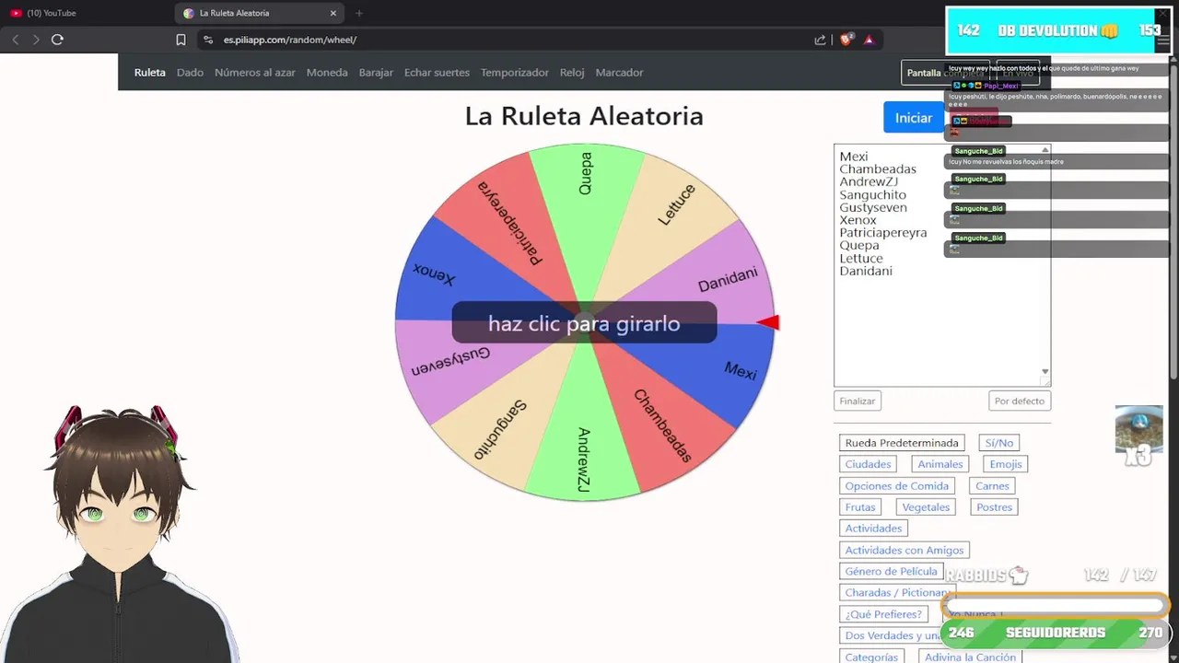
Task: Select Rueda Predeterminada preset
Action: click(x=902, y=443)
